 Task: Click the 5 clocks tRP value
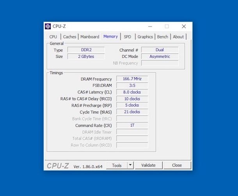click(x=132, y=105)
